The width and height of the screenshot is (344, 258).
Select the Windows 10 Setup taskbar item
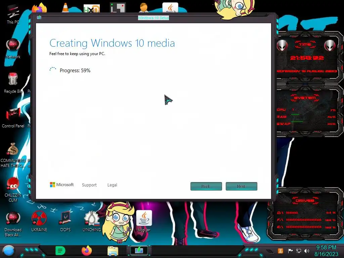pyautogui.click(x=139, y=250)
